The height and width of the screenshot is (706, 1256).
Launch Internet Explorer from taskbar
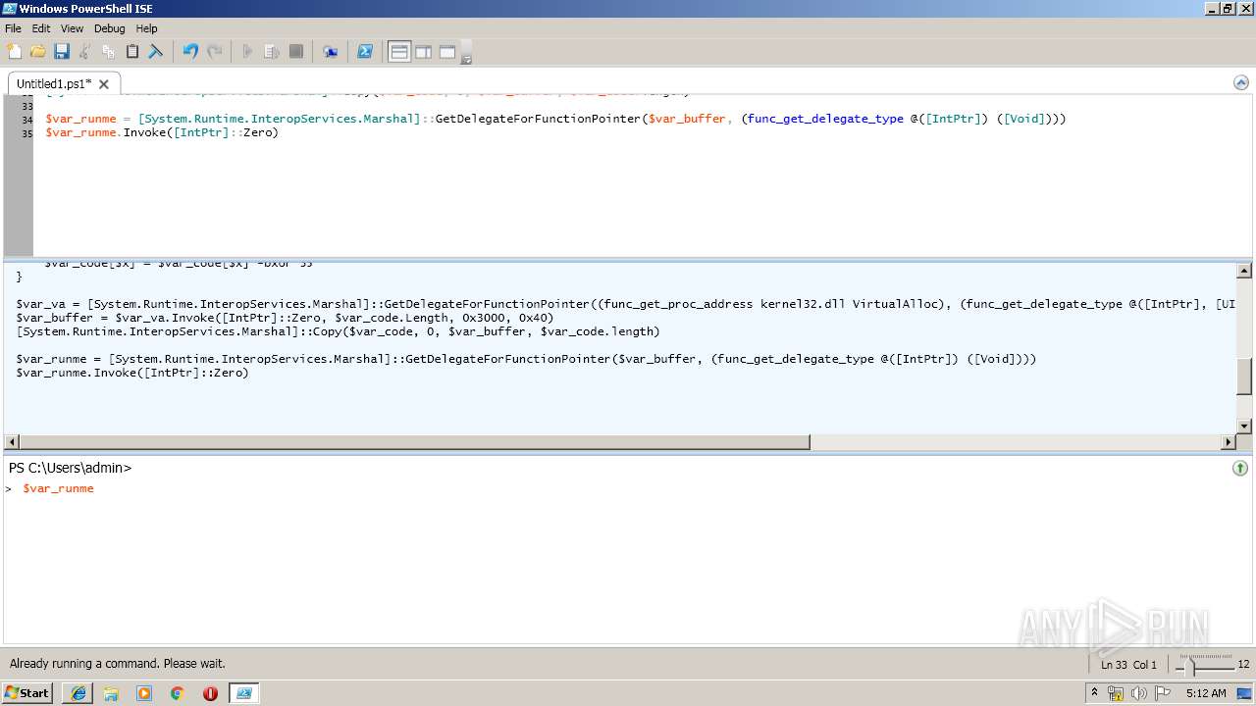(78, 693)
